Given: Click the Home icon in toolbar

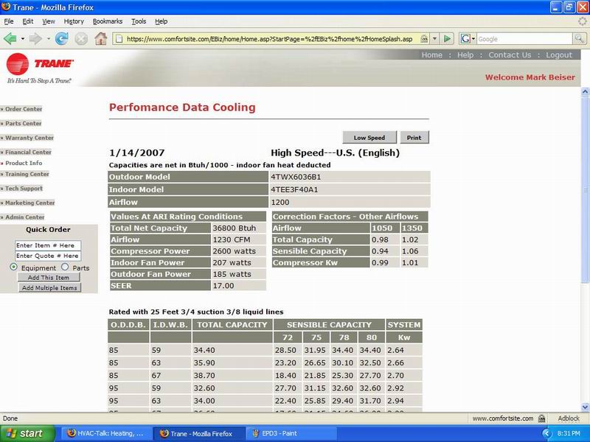Looking at the screenshot, I should [x=100, y=38].
